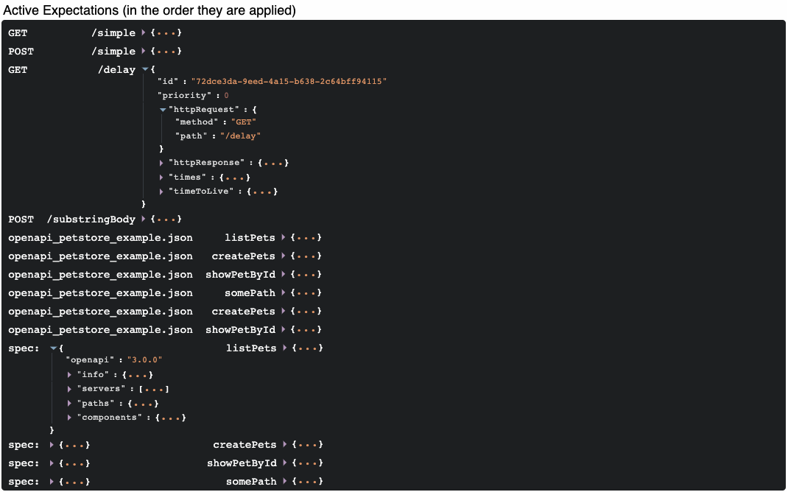Screen dimensions: 788x492
Task: Click the "3.0.0" openapi version value
Action: coord(144,360)
